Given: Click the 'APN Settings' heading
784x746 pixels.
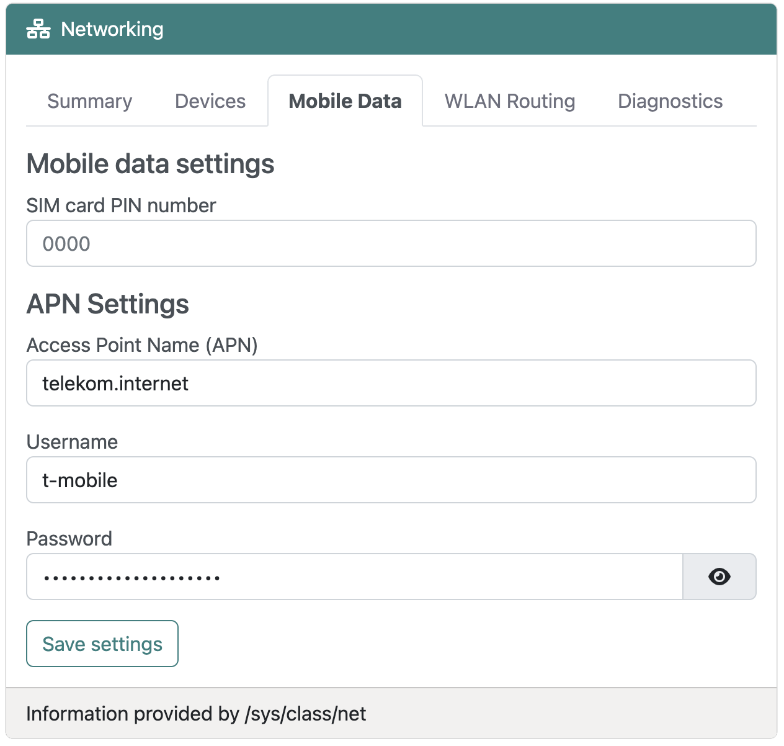Looking at the screenshot, I should point(108,304).
